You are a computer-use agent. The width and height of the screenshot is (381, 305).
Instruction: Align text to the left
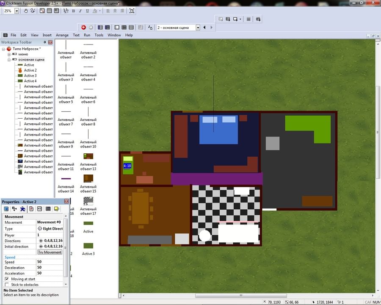(x=108, y=11)
